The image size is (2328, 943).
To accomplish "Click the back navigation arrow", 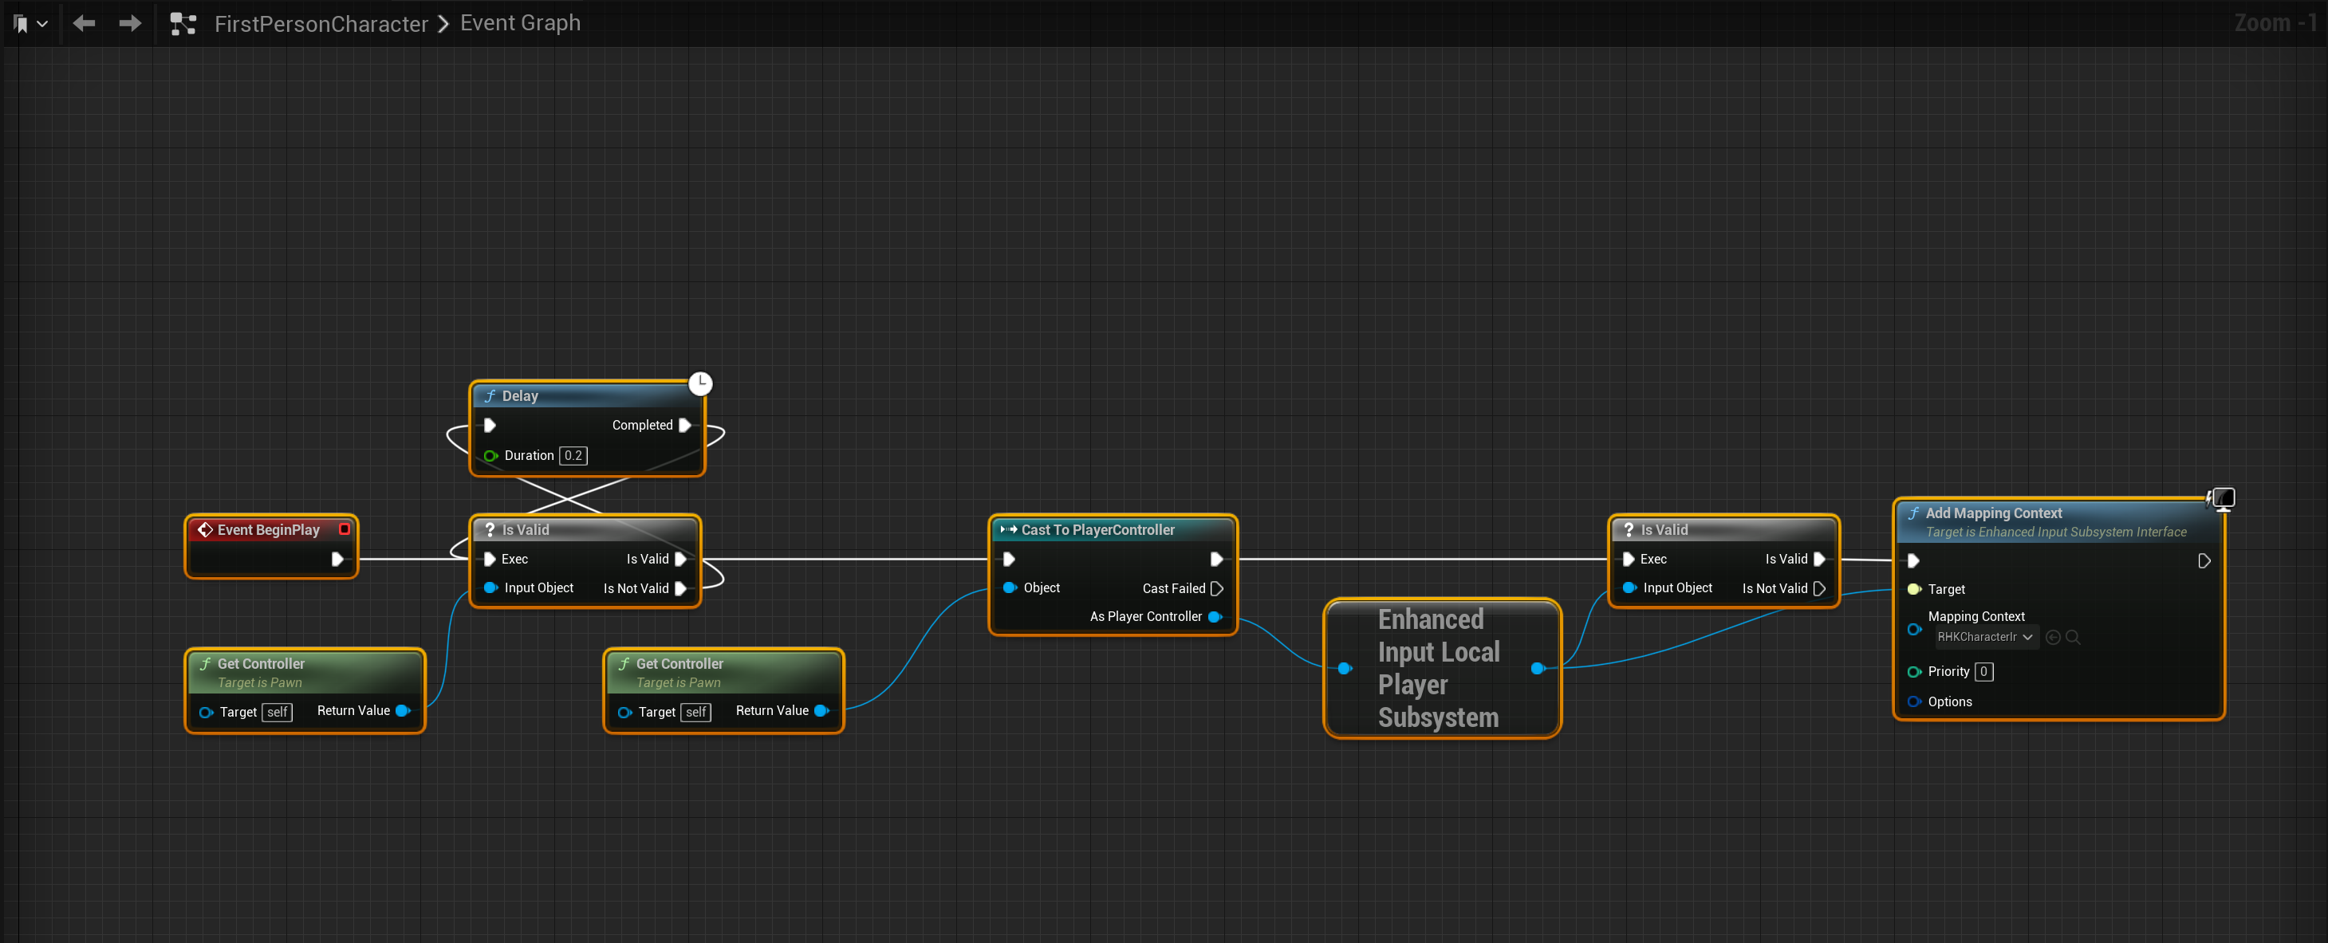I will click(84, 23).
